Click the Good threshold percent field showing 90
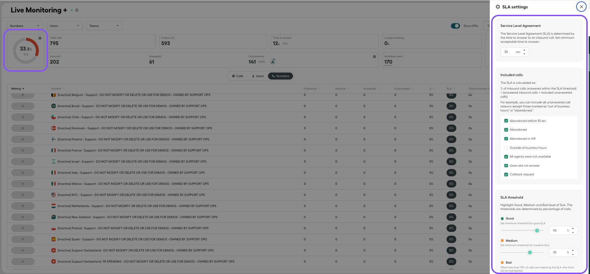 [563, 231]
